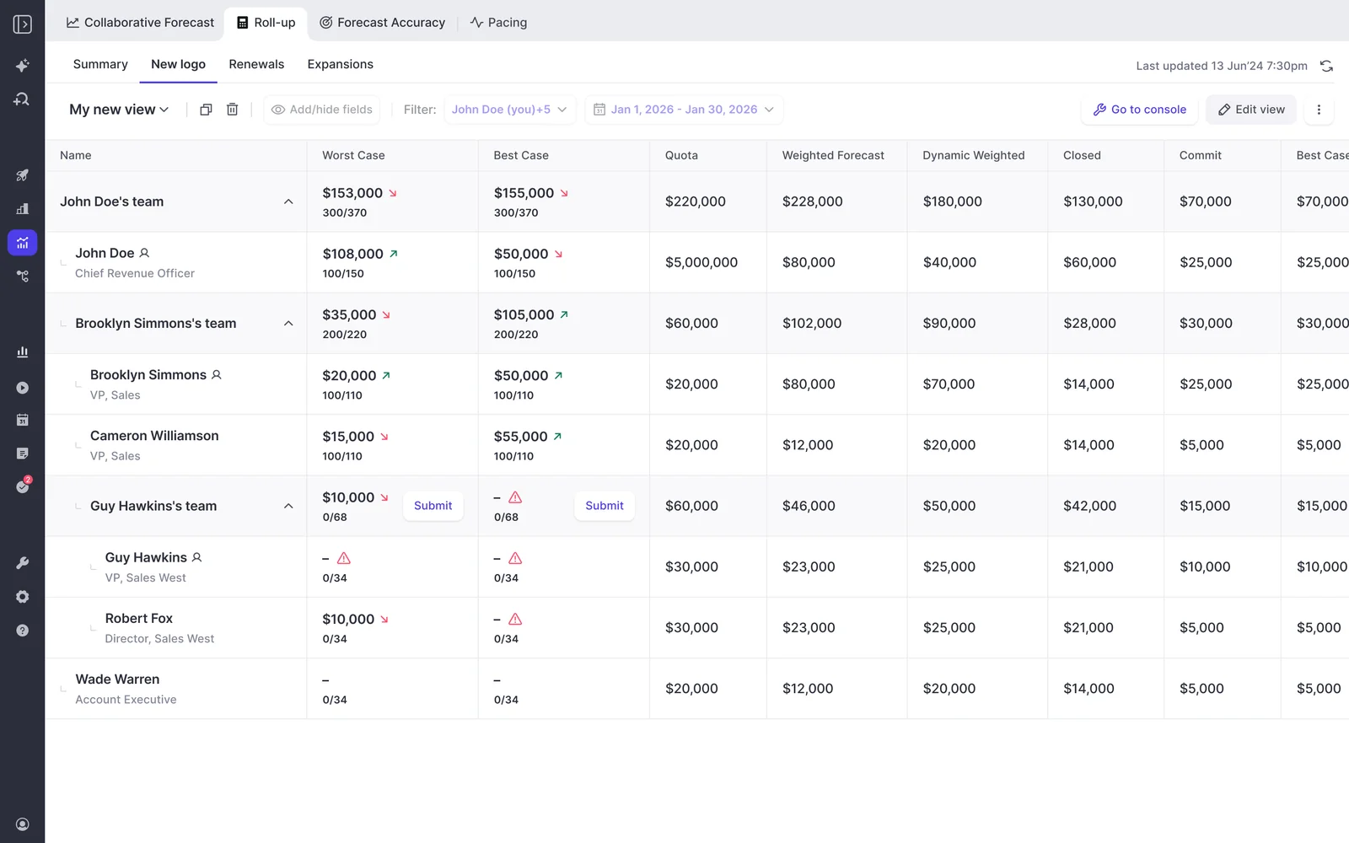Delete the view with the trash icon
The height and width of the screenshot is (843, 1349).
[x=233, y=110]
